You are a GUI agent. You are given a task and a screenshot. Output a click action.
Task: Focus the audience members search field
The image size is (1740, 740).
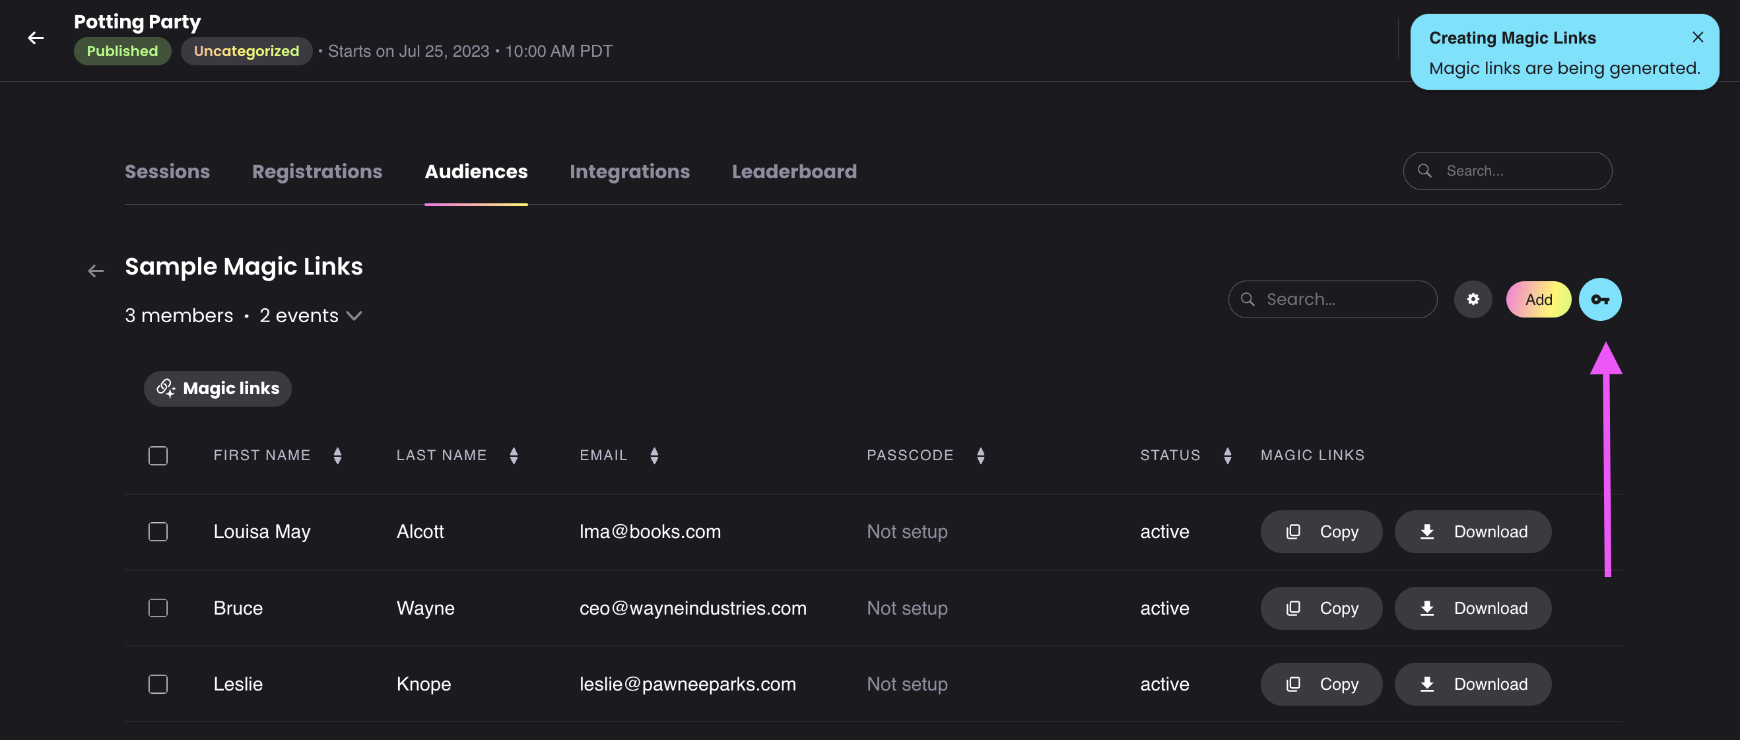click(1332, 300)
